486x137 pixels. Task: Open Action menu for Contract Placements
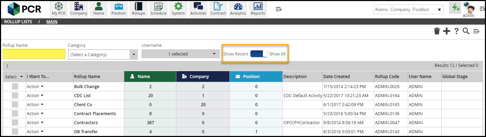tap(35, 114)
